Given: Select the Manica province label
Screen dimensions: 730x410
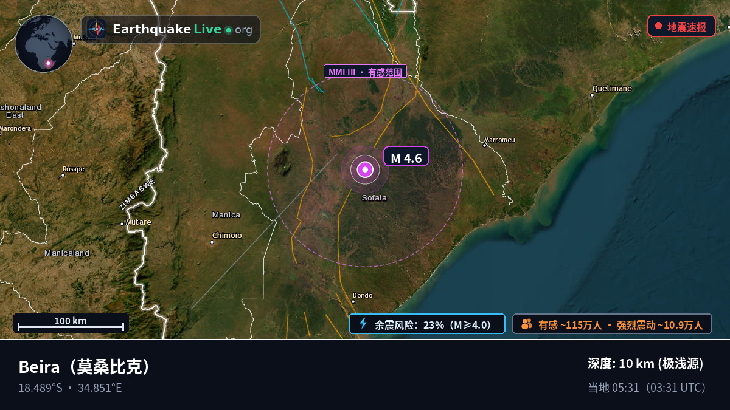Looking at the screenshot, I should click(x=226, y=215).
